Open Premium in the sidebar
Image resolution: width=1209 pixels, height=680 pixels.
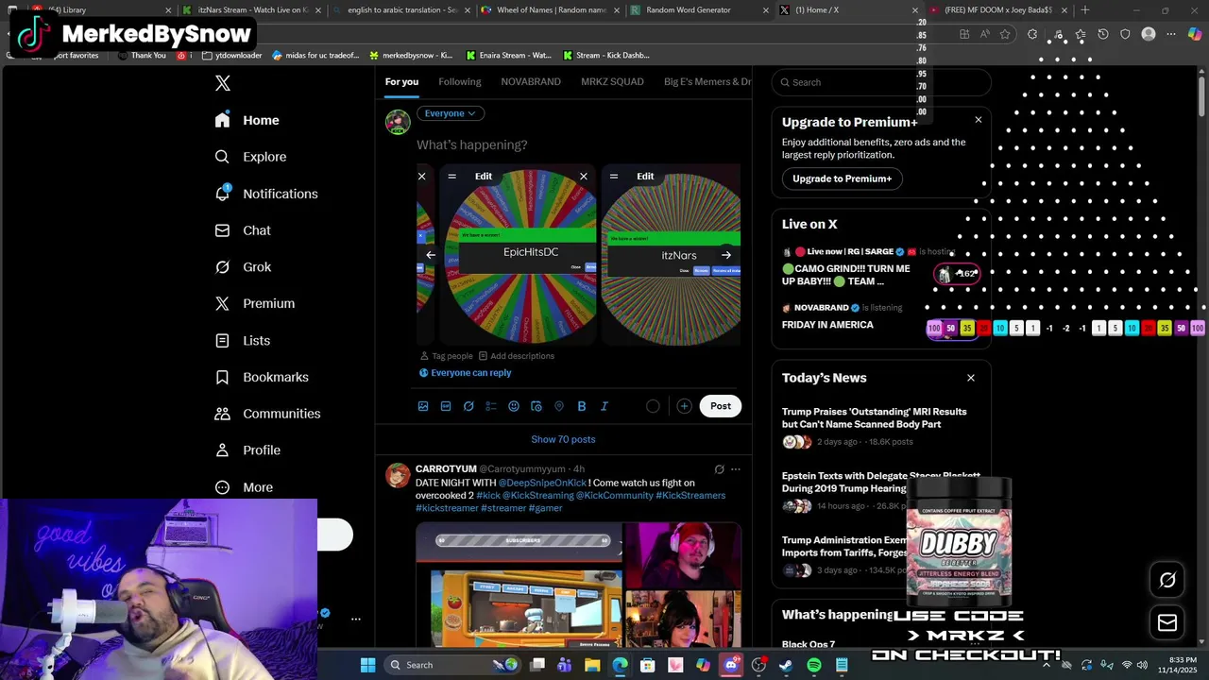click(x=255, y=303)
